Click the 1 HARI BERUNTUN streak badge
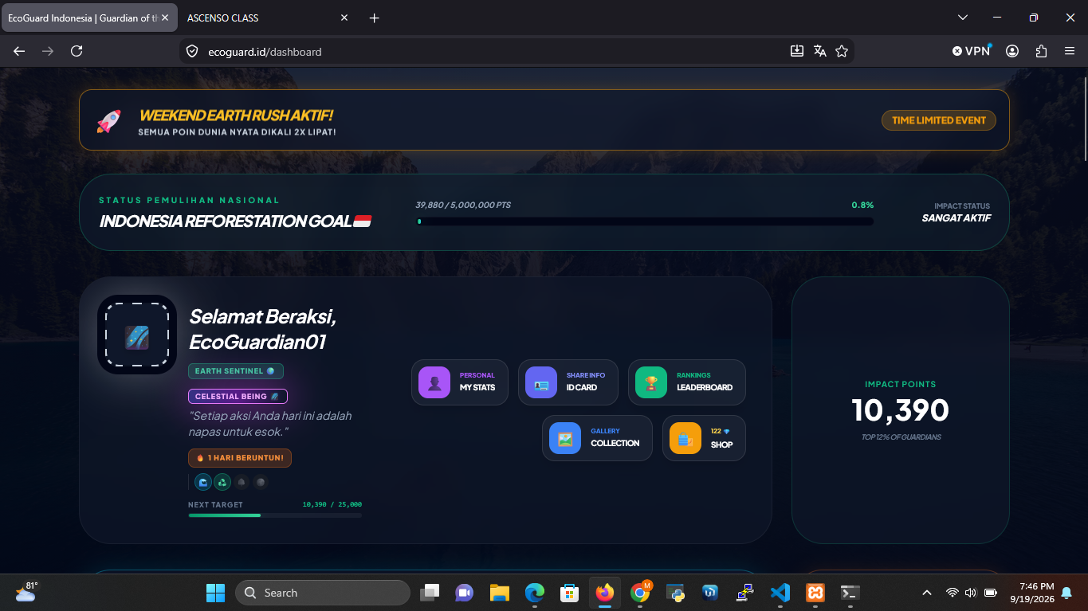The width and height of the screenshot is (1088, 611). [240, 458]
